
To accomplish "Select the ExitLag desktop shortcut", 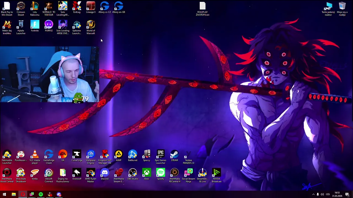I will click(77, 8).
